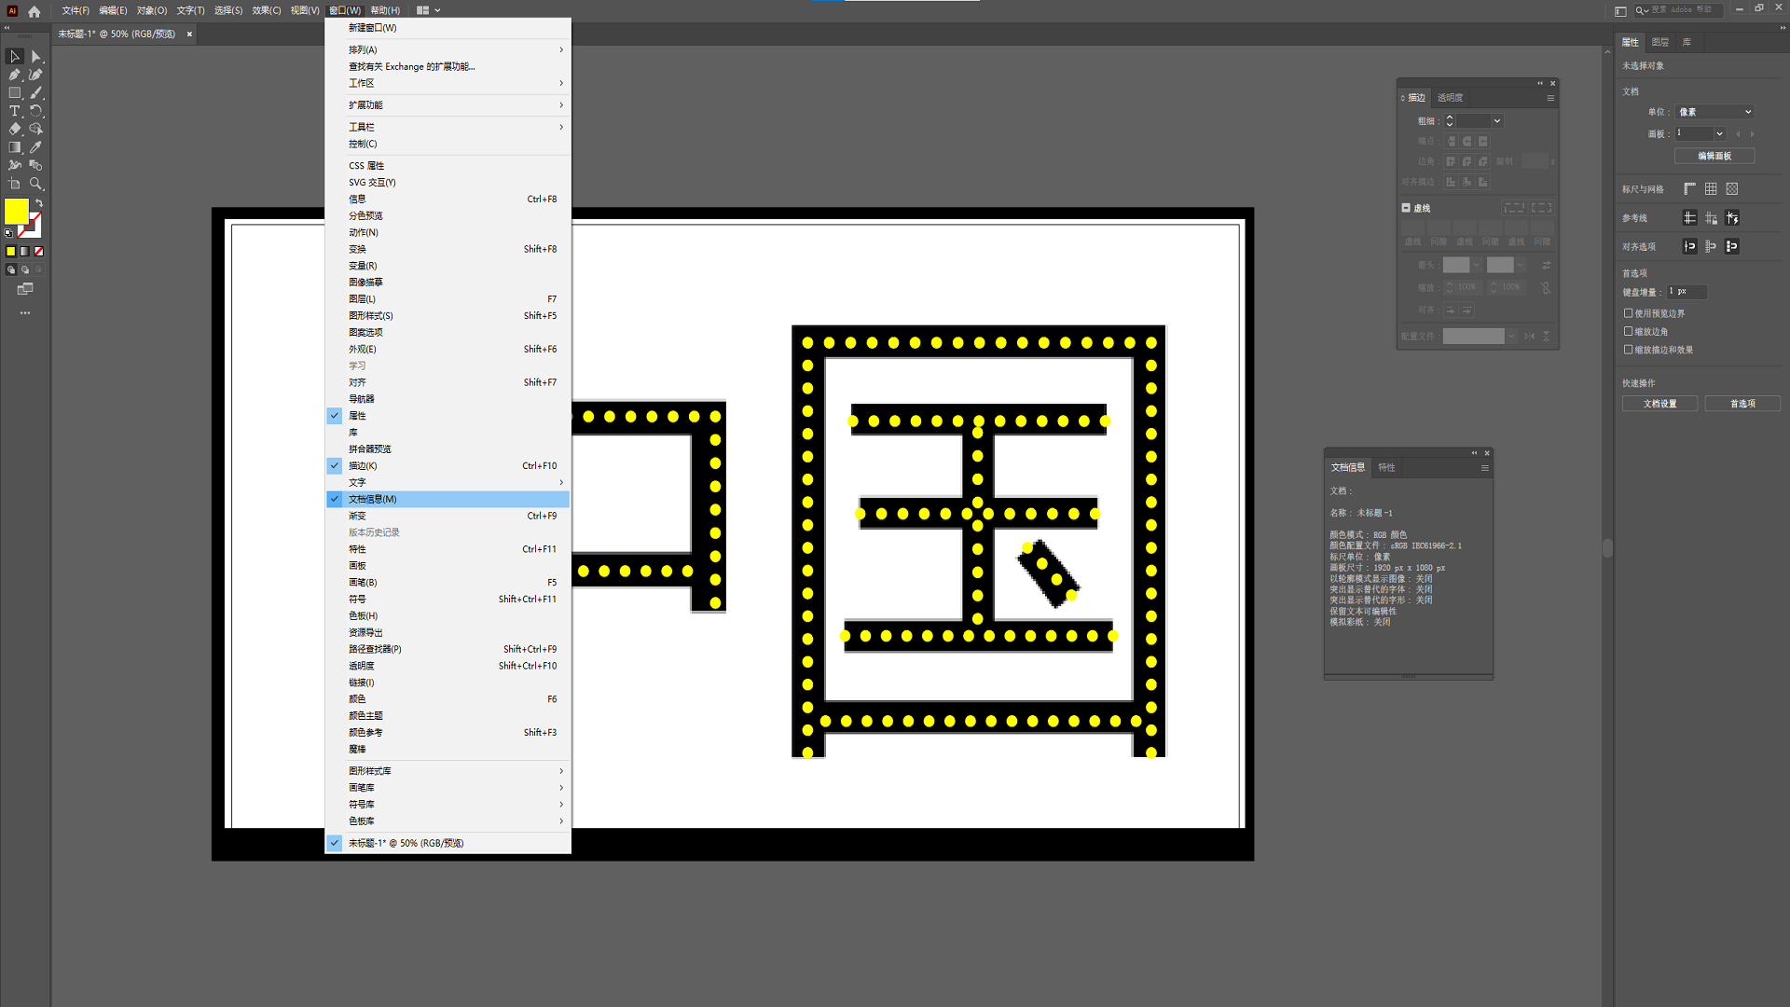This screenshot has width=1790, height=1007.
Task: Open the 单位 units dropdown
Action: [x=1714, y=112]
